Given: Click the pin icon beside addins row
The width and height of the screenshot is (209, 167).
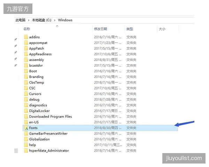Looking at the screenshot, I should coord(16,39).
